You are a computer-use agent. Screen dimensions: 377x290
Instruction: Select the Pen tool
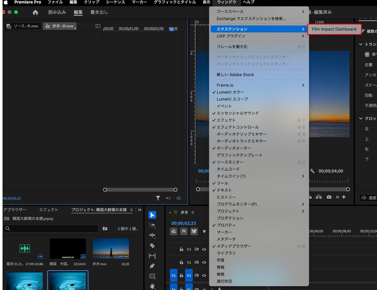(x=152, y=266)
